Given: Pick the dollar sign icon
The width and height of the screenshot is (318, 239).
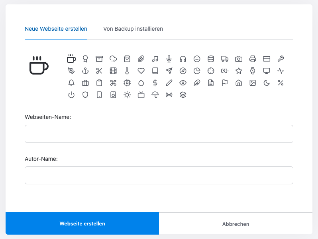Looking at the screenshot, I should tap(155, 83).
